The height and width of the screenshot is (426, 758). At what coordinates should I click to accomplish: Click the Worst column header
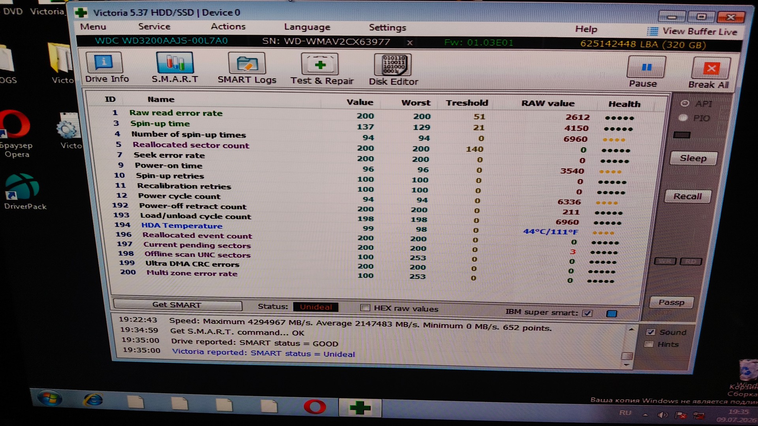click(416, 103)
